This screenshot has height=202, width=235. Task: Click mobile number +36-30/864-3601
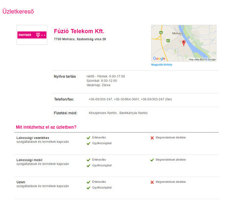pos(127,99)
